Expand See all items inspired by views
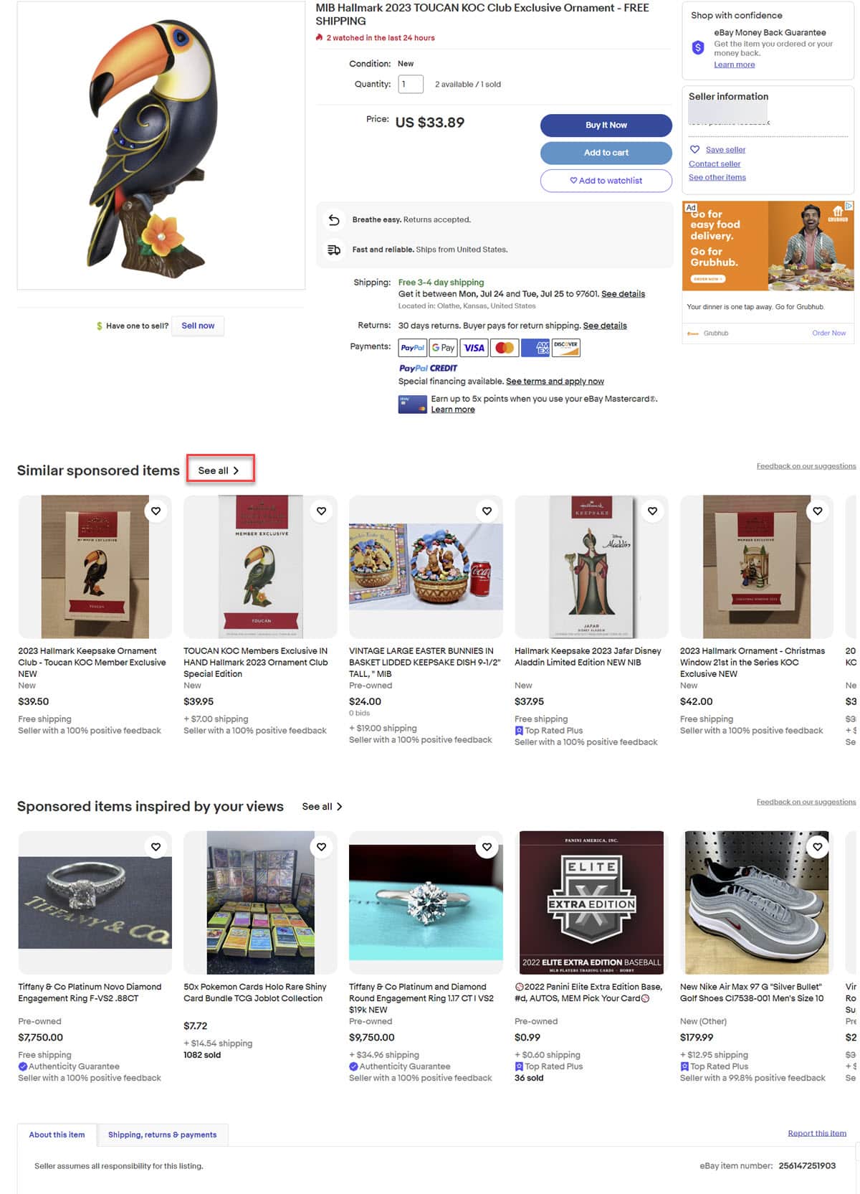Screen dimensions: 860x1194 322,807
